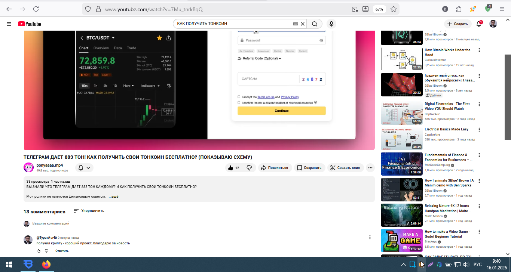Open the browser zoom level 67% button
The width and height of the screenshot is (511, 272).
coord(379,9)
